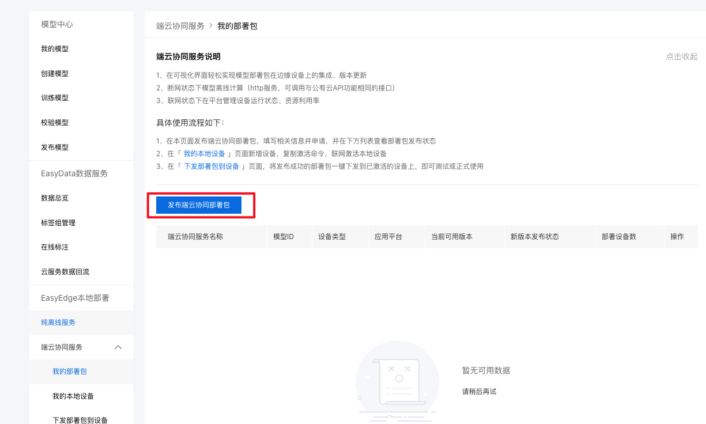
Task: Click the 设备类型 column header
Action: click(332, 237)
